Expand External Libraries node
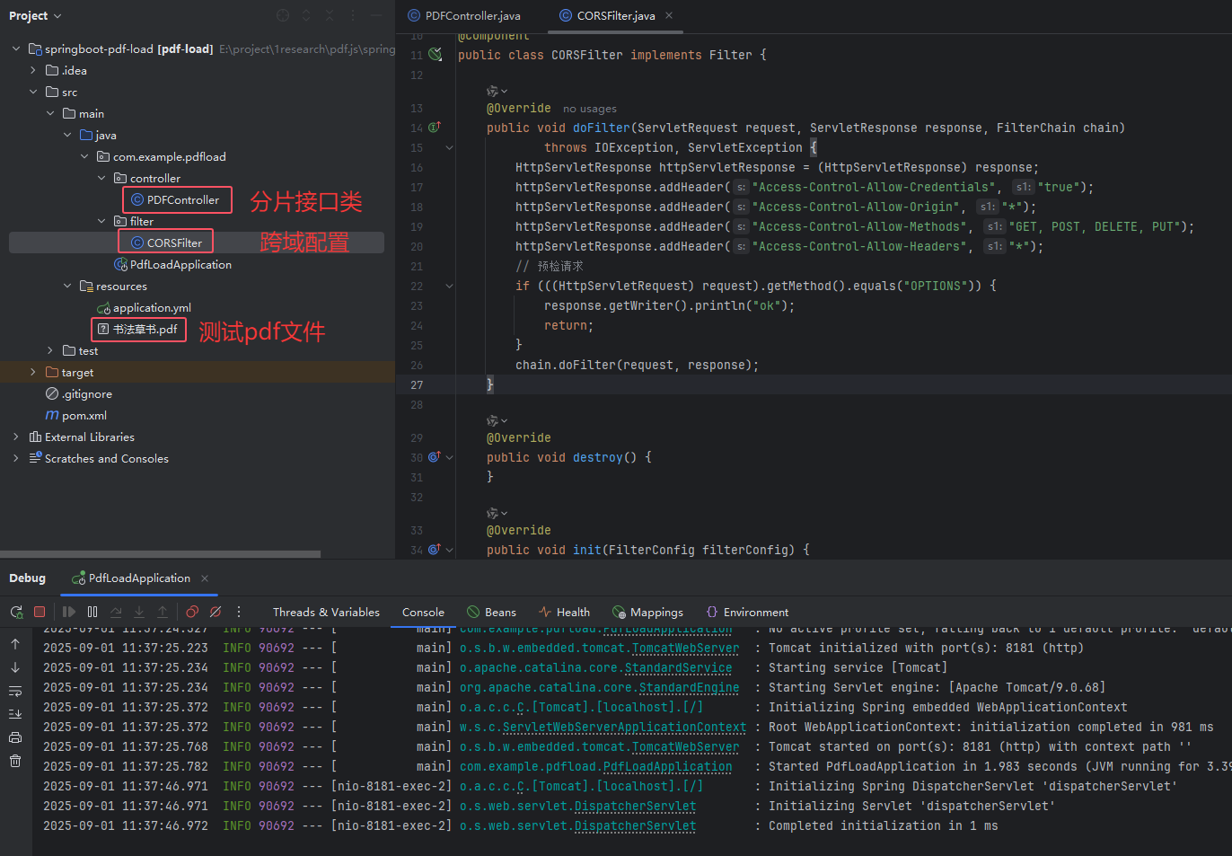This screenshot has width=1232, height=856. tap(16, 437)
